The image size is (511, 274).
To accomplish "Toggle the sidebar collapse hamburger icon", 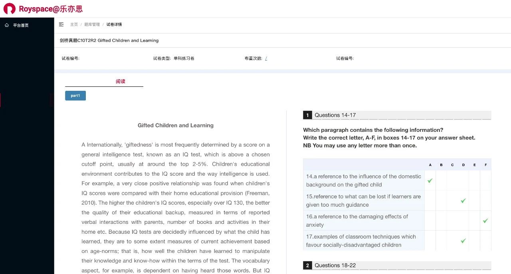I will [x=61, y=24].
